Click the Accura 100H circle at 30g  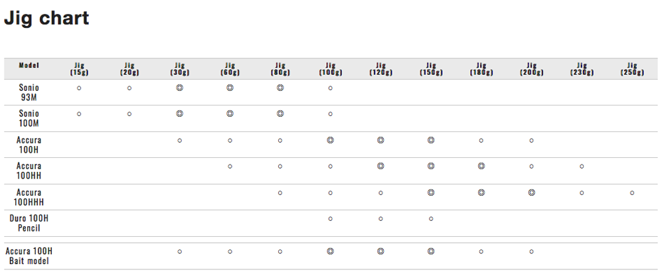179,140
